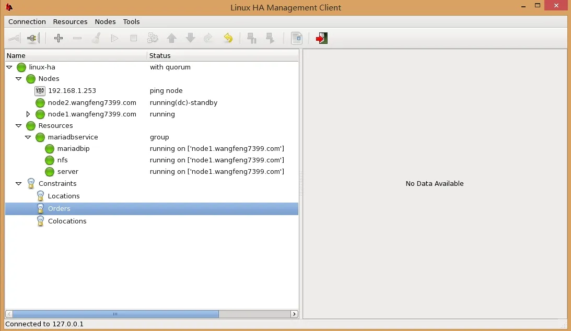The image size is (571, 331).
Task: Click the green circle beside nfs
Action: (50, 160)
